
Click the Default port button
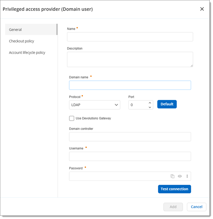click(x=167, y=104)
